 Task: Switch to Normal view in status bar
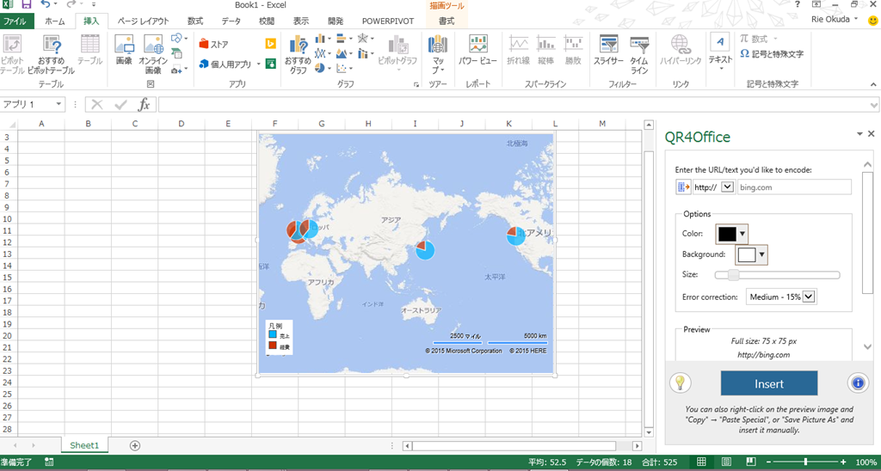point(701,462)
